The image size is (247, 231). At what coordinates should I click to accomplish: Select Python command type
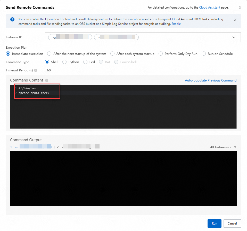click(x=64, y=62)
